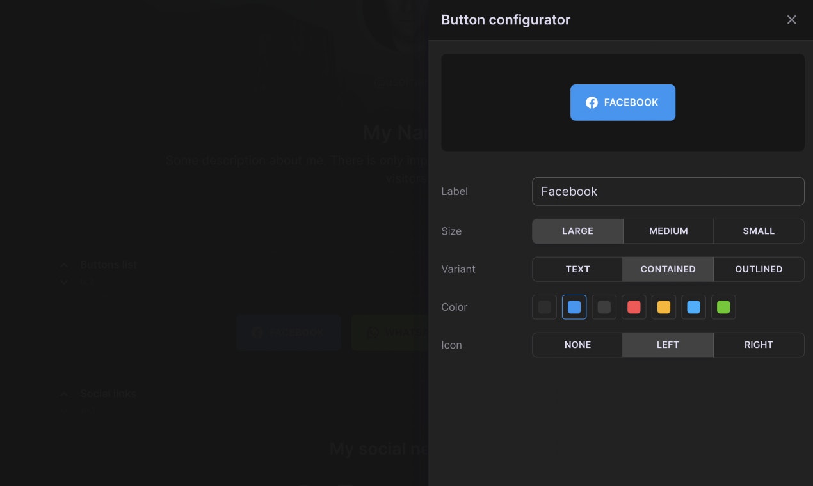Pick the green color swatch
The height and width of the screenshot is (486, 813).
click(x=723, y=307)
